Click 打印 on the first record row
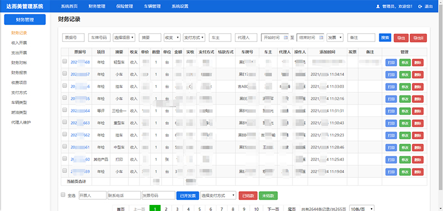The image size is (443, 211). [x=392, y=62]
